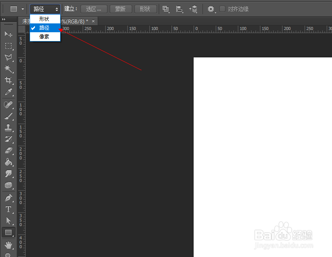332x257 pixels.
Task: Select the History Brush tool
Action: (x=8, y=139)
